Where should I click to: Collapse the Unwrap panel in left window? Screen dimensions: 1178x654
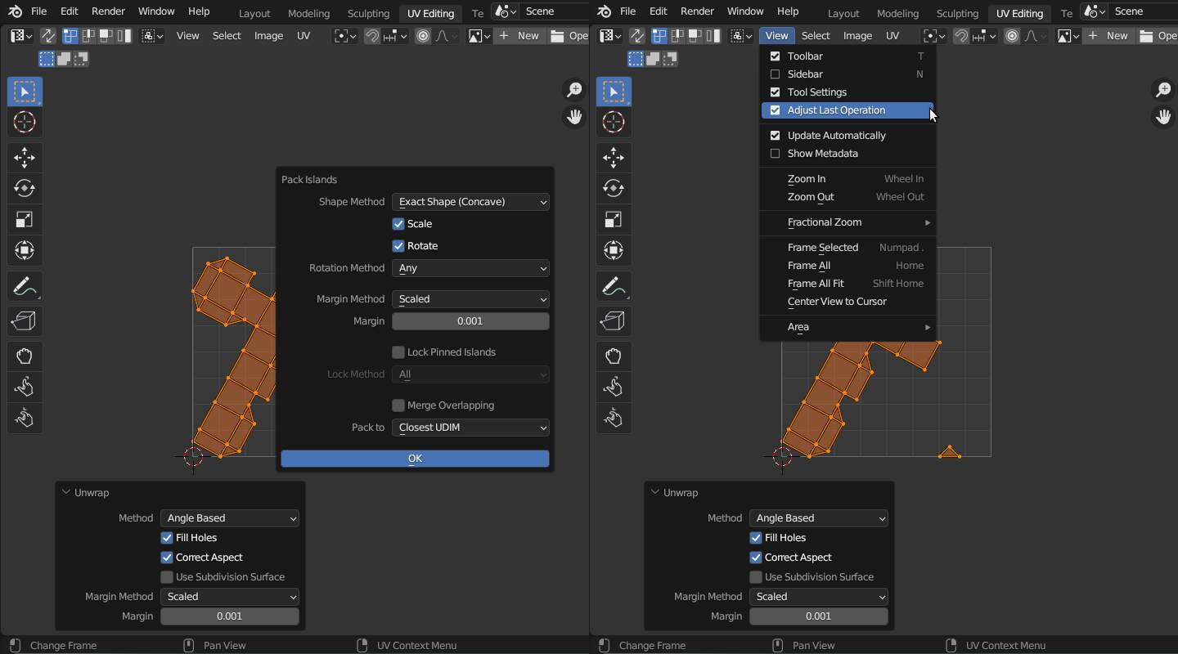click(x=66, y=493)
